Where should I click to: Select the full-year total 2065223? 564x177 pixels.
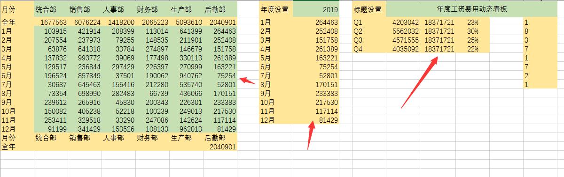pos(153,22)
